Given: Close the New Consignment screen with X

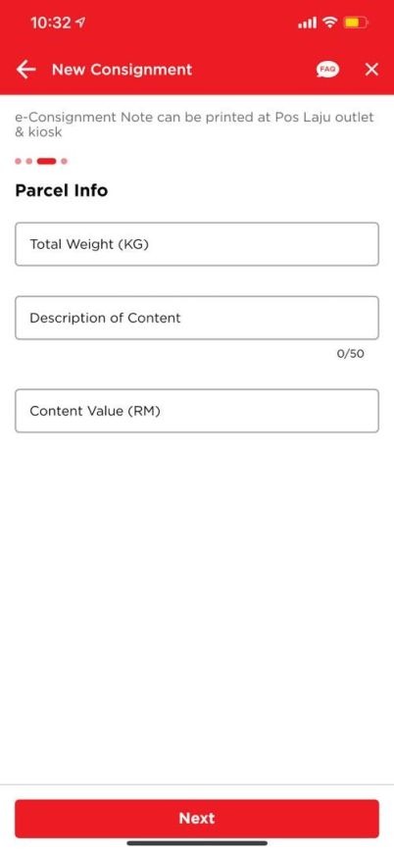Looking at the screenshot, I should pos(371,69).
